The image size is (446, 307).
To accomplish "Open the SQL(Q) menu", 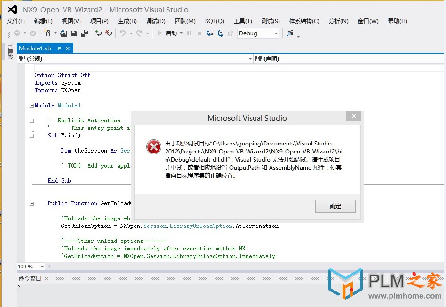I will tap(215, 21).
